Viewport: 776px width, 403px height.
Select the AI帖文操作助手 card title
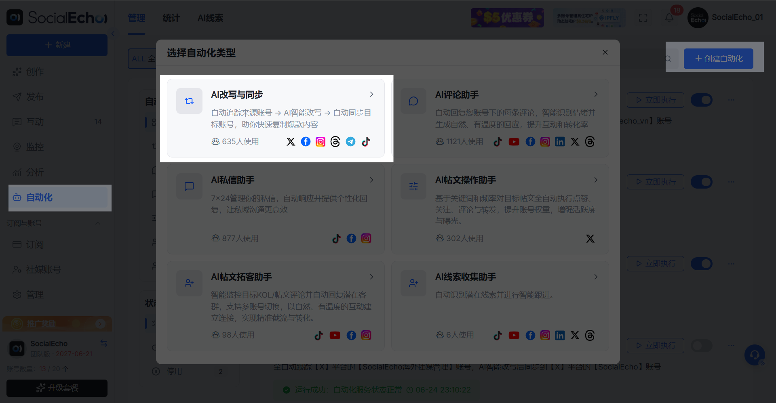tap(466, 180)
